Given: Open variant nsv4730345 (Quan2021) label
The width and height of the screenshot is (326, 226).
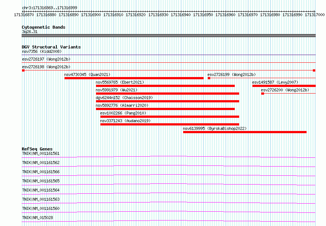Looking at the screenshot, I should pyautogui.click(x=87, y=74).
